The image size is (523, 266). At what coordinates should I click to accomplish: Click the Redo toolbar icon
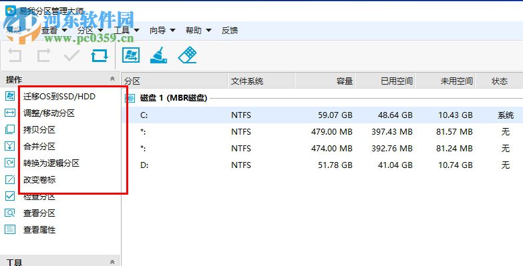pos(43,55)
